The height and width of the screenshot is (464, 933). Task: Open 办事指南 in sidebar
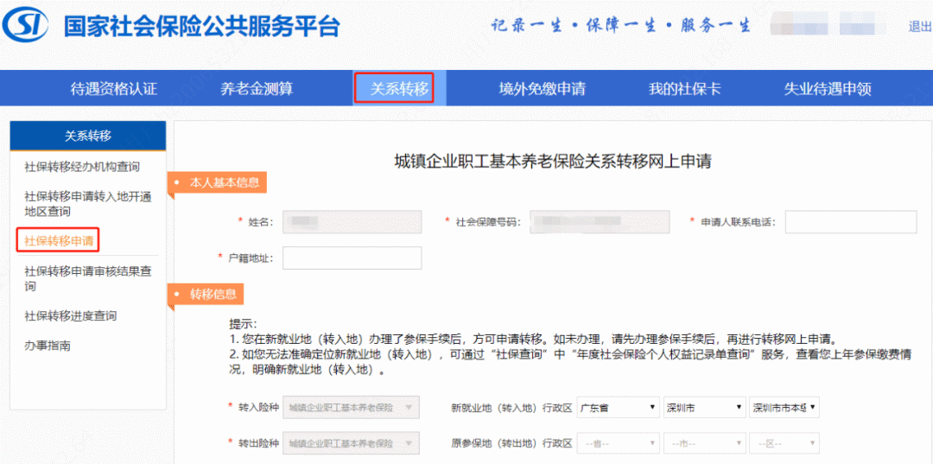[47, 346]
